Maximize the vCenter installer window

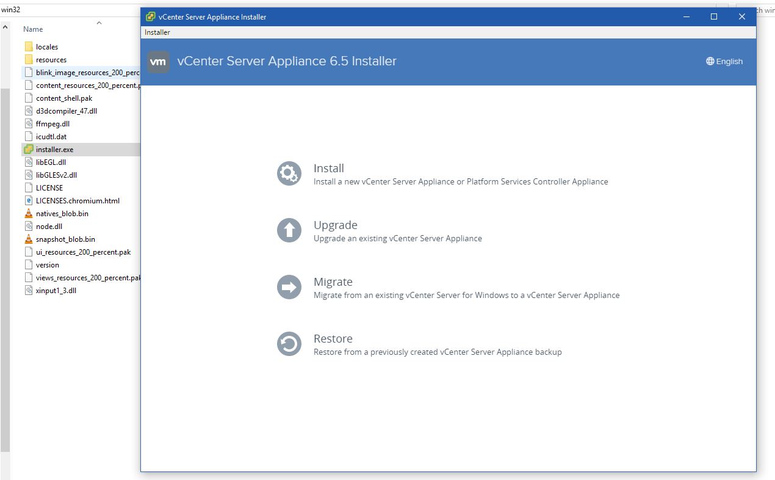coord(714,16)
